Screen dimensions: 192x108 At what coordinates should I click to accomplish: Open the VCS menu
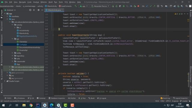tap(66, 2)
